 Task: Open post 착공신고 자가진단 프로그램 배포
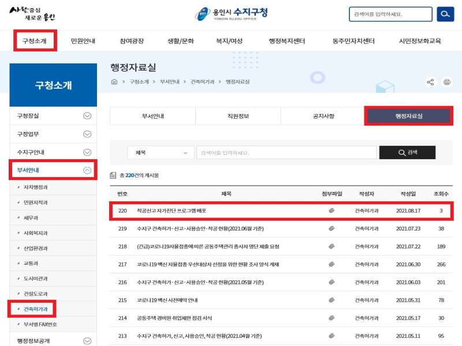point(172,211)
